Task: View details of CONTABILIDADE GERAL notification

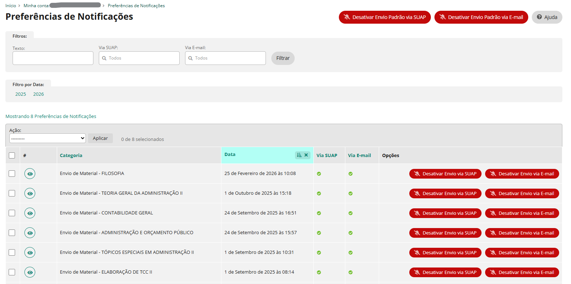Action: pos(30,213)
